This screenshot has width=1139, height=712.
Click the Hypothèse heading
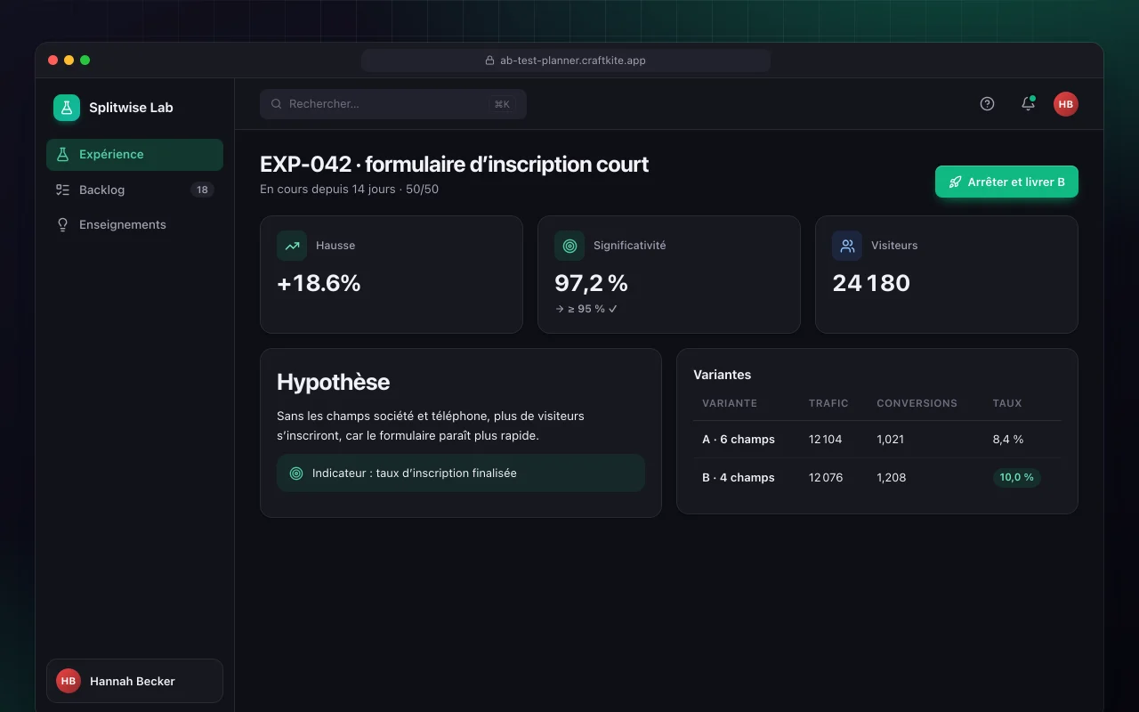tap(334, 382)
